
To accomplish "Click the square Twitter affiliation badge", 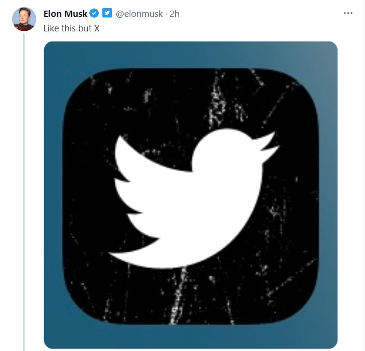I will 107,14.
